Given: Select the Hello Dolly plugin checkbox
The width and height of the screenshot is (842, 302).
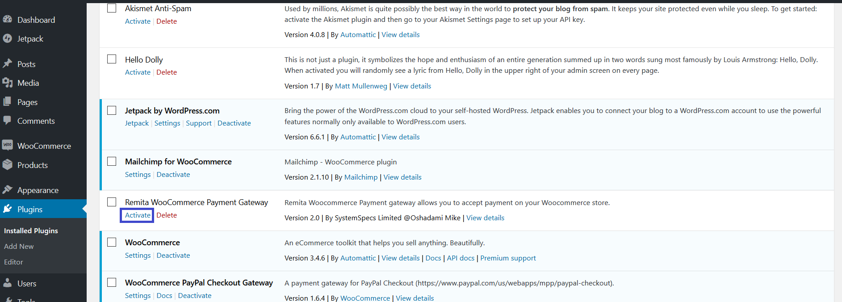Looking at the screenshot, I should 112,59.
